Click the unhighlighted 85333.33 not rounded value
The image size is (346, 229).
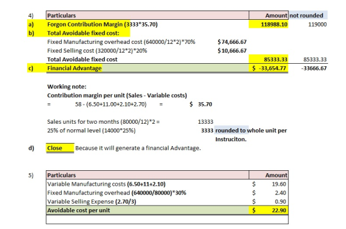(315, 59)
